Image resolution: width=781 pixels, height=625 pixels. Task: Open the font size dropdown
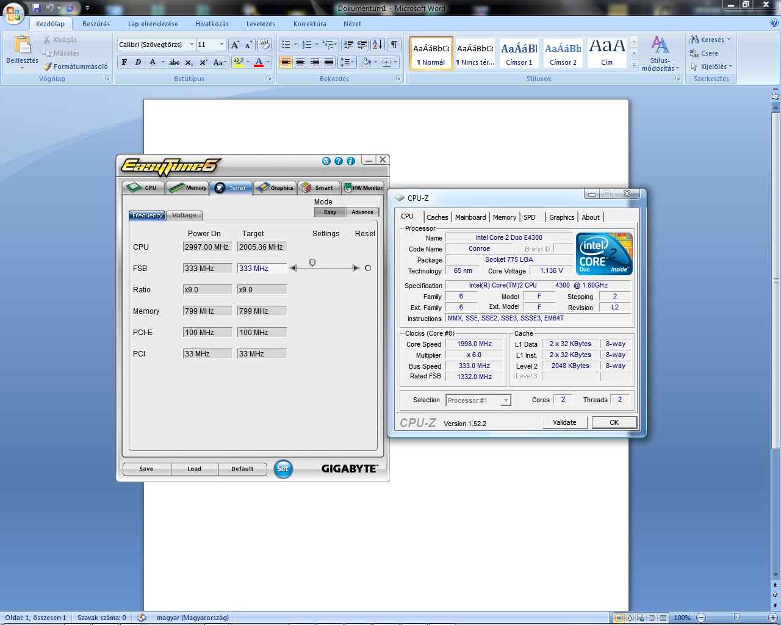pyautogui.click(x=221, y=45)
